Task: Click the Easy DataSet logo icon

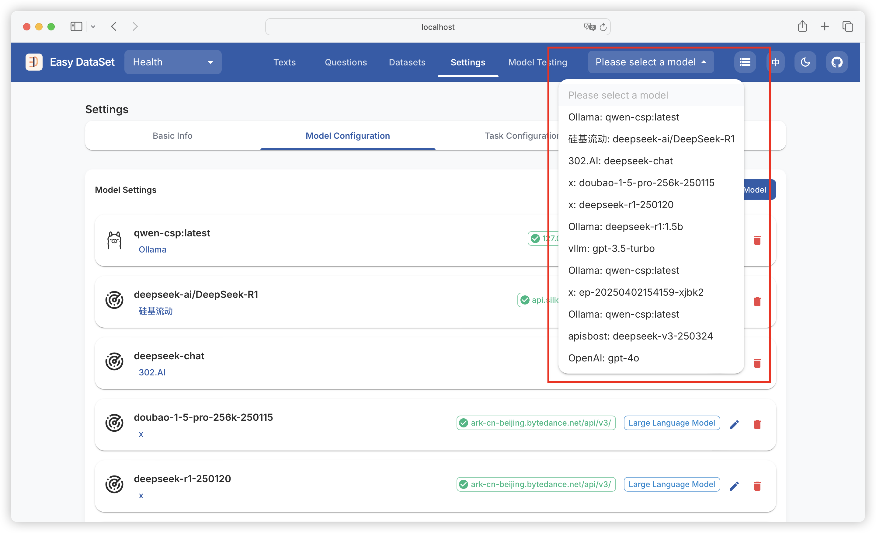Action: 34,62
